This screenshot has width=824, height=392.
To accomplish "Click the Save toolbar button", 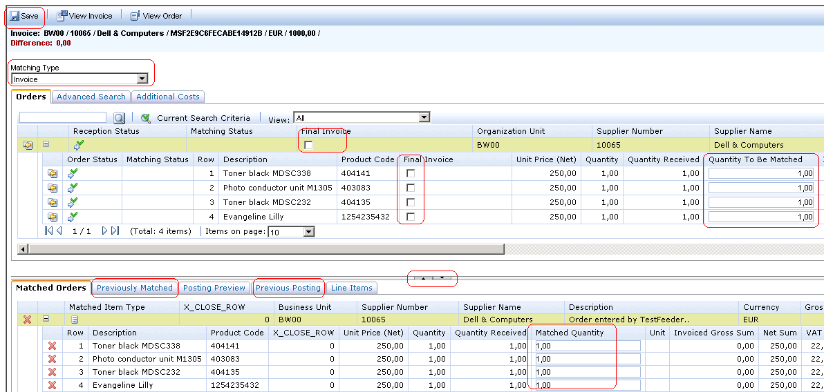I will point(24,17).
